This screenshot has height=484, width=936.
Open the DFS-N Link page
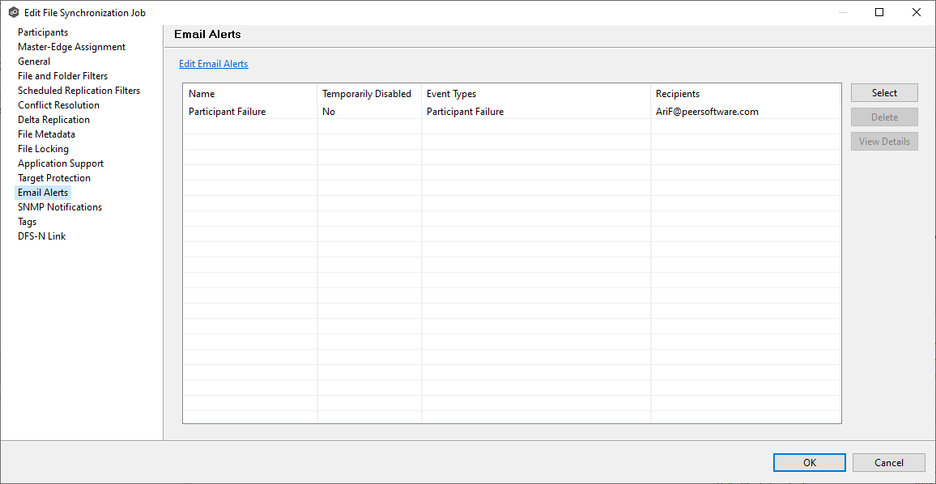click(x=41, y=236)
